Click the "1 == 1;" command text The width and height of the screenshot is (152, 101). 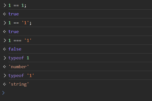pyautogui.click(x=17, y=5)
